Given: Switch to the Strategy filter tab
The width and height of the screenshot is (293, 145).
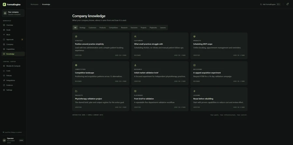Looking at the screenshot, I should 82,28.
